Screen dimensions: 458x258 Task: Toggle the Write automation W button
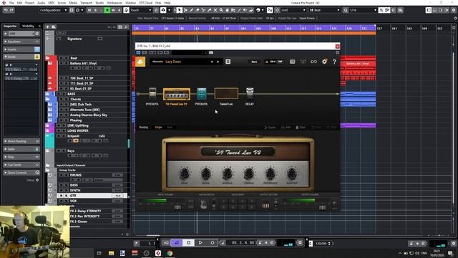[113, 10]
